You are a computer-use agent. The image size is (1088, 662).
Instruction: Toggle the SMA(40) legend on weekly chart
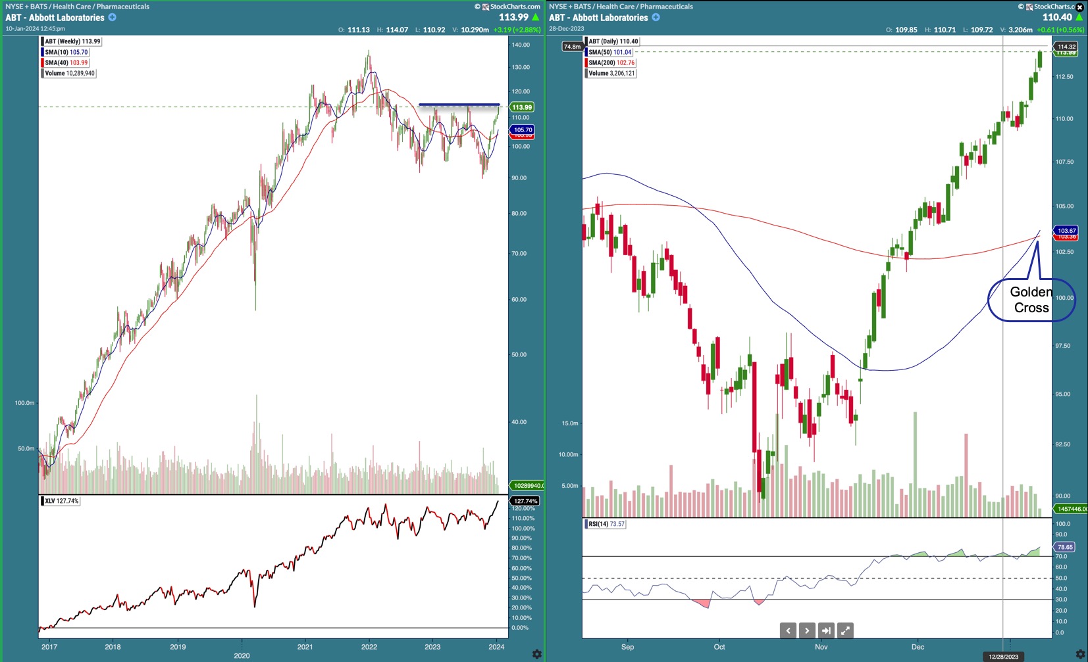[x=66, y=62]
